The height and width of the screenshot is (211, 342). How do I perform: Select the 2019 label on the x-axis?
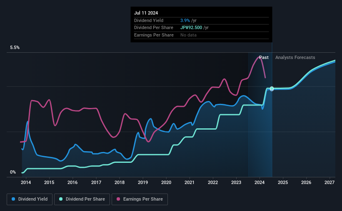(142, 182)
